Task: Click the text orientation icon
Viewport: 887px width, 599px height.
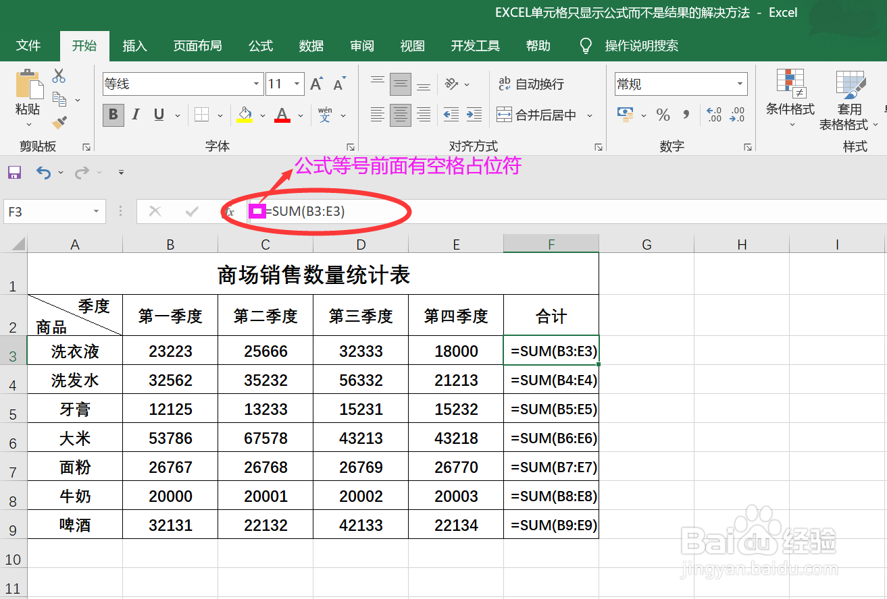Action: pos(452,84)
